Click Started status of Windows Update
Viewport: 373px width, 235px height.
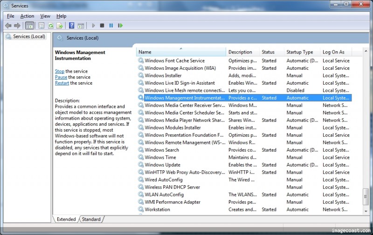pyautogui.click(x=269, y=165)
